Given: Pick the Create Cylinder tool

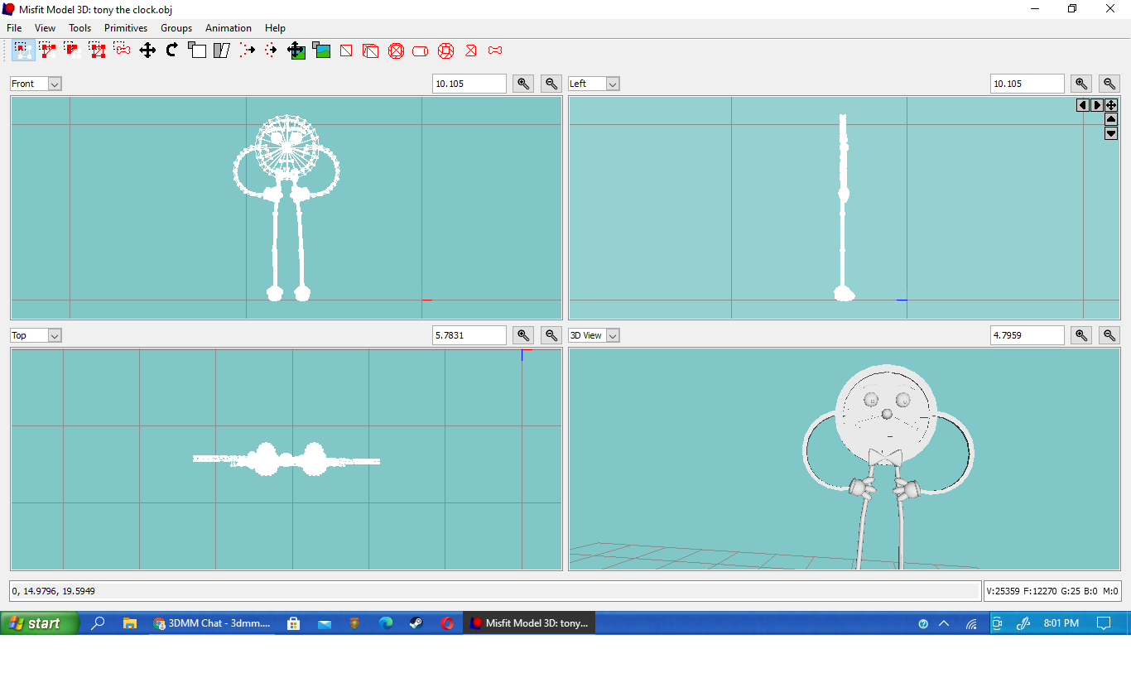Looking at the screenshot, I should (x=421, y=50).
